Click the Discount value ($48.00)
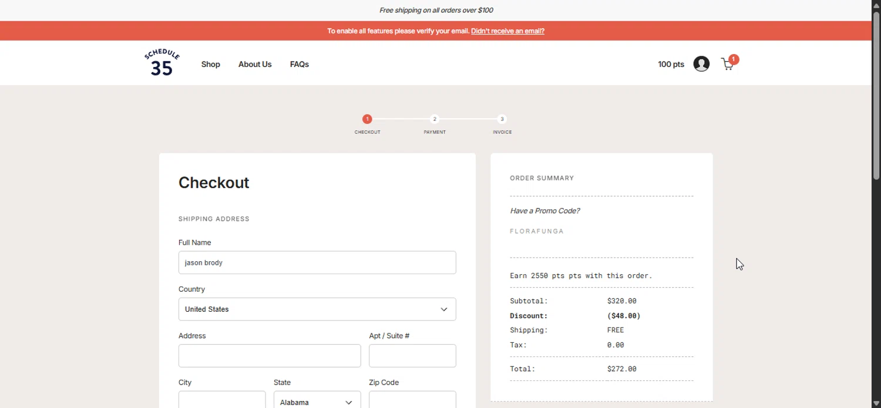881x408 pixels. pyautogui.click(x=623, y=316)
